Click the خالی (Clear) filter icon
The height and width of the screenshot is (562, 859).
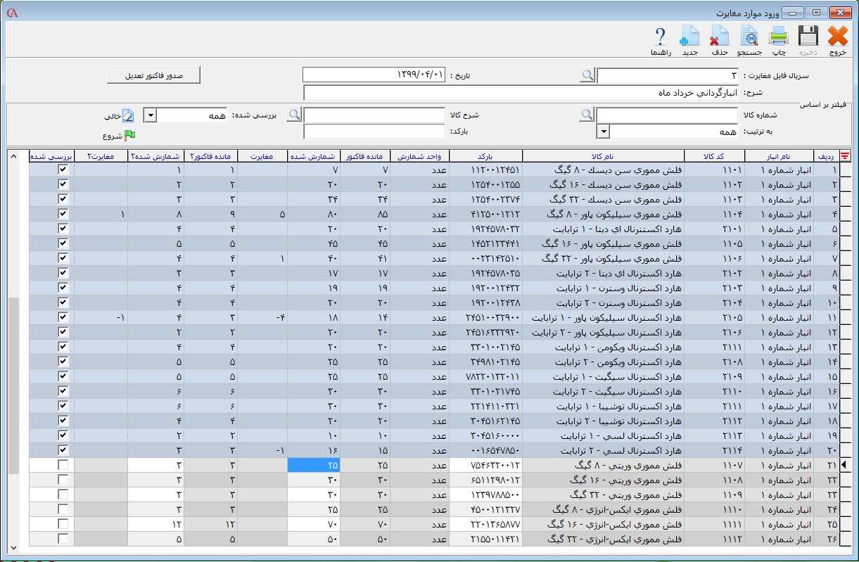[128, 115]
